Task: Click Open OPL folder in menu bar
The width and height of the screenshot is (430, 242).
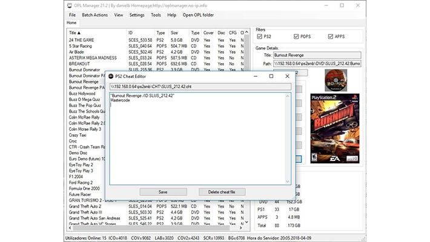Action: pyautogui.click(x=198, y=15)
